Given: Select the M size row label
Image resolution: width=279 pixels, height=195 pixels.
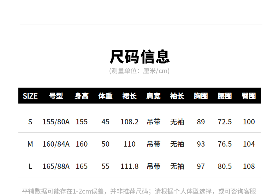Looking at the screenshot, I should (x=30, y=144).
